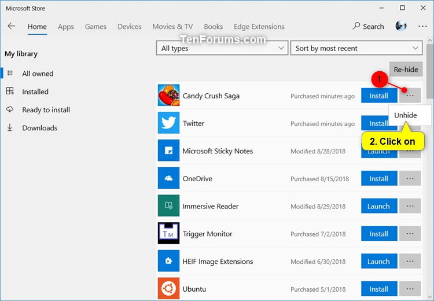Choose Unhide from the context menu
434x301 pixels.
(410, 115)
